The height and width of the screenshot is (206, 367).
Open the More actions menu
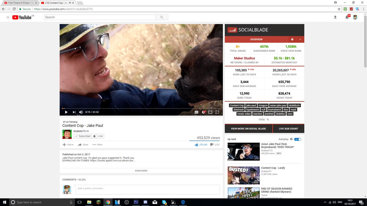pos(98,145)
